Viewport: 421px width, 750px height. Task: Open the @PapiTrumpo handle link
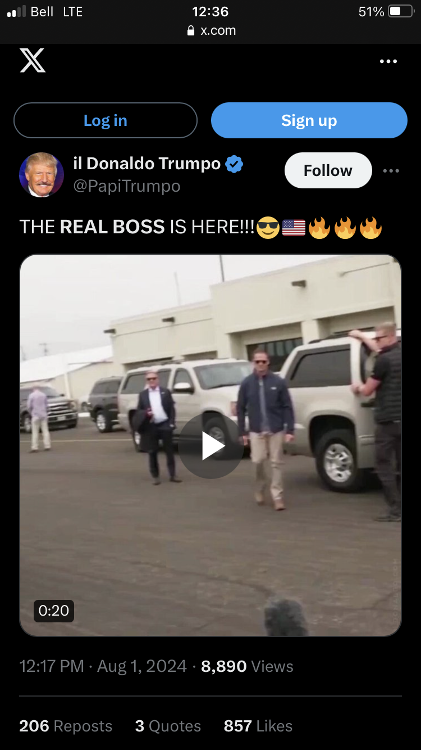[x=127, y=186]
